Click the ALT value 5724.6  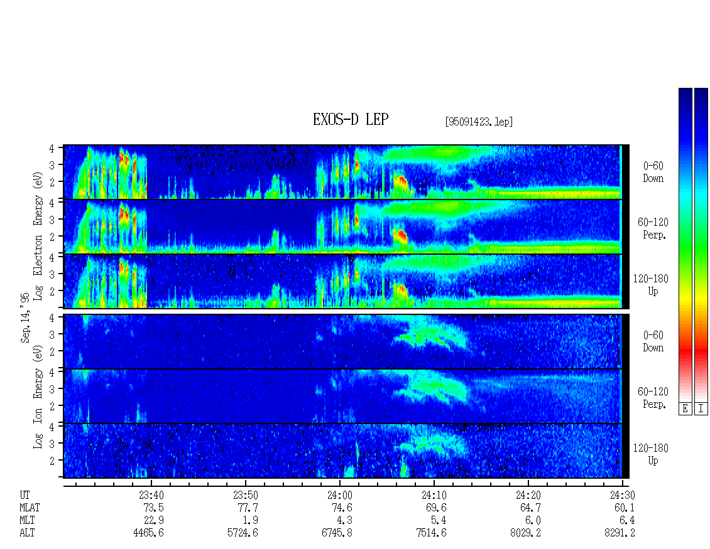pos(243,533)
